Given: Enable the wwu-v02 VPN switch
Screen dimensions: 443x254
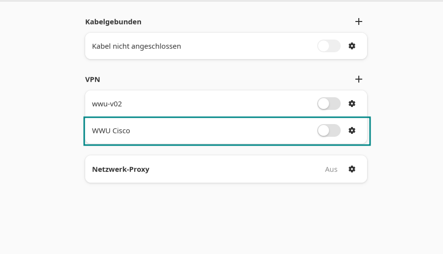Looking at the screenshot, I should (328, 104).
